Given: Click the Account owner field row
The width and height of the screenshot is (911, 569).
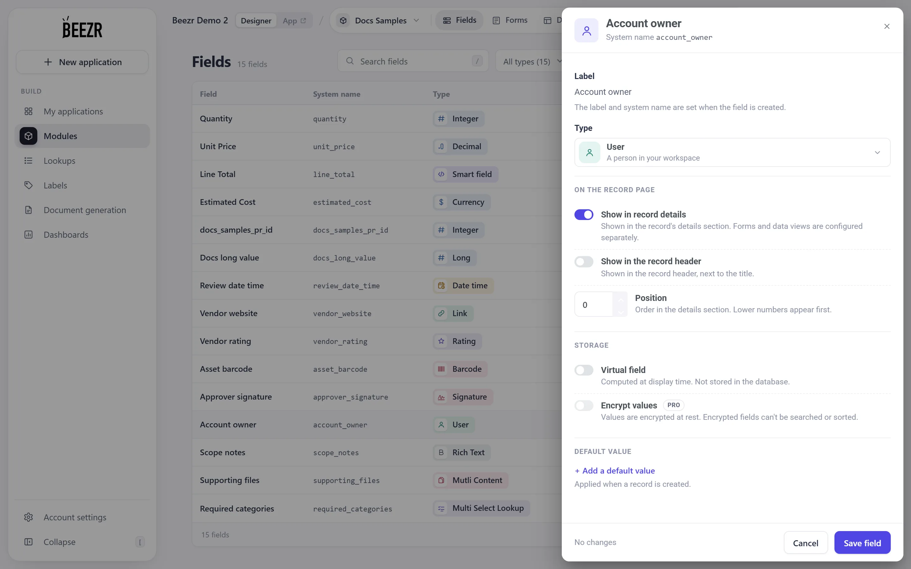Looking at the screenshot, I should (x=376, y=425).
